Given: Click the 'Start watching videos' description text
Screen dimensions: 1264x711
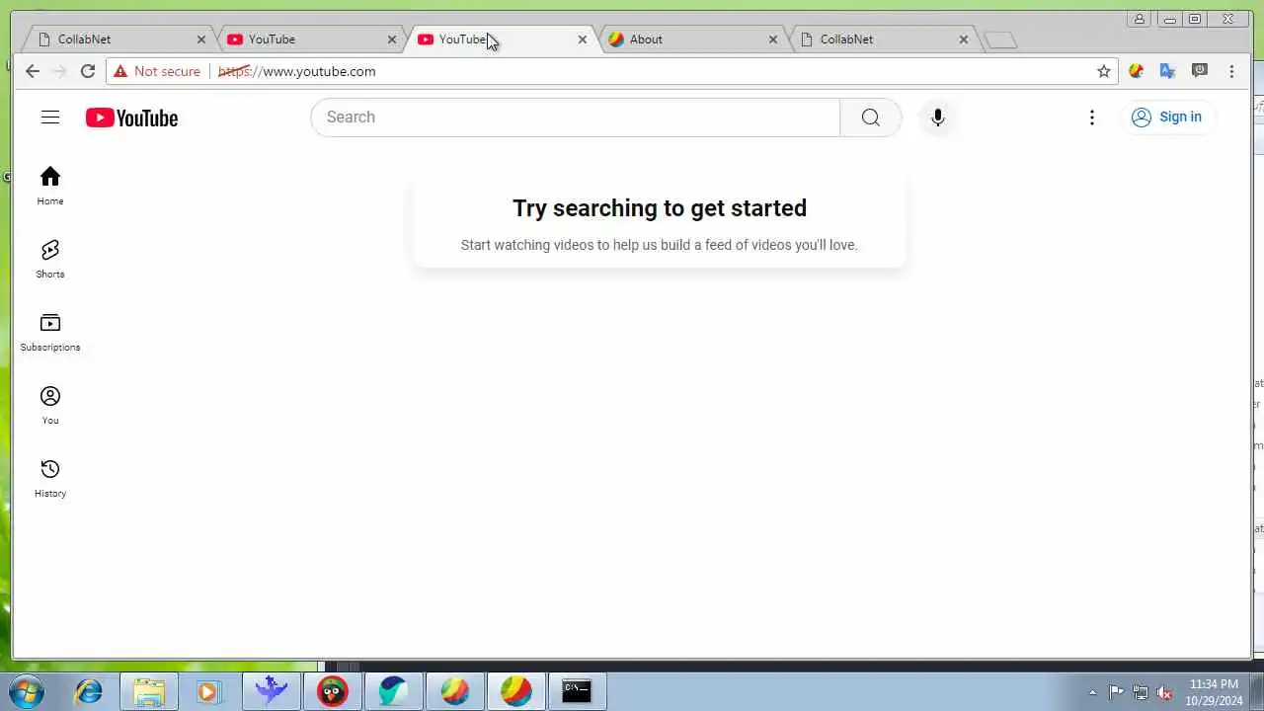Looking at the screenshot, I should pos(659,245).
